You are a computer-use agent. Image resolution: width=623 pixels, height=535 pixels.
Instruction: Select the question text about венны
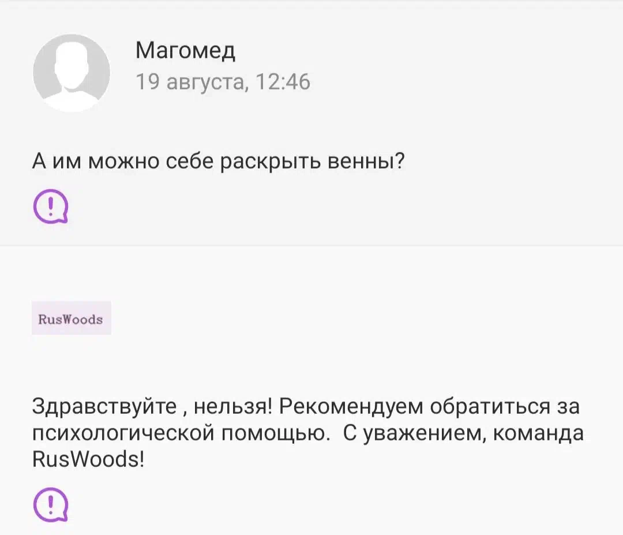coord(218,162)
